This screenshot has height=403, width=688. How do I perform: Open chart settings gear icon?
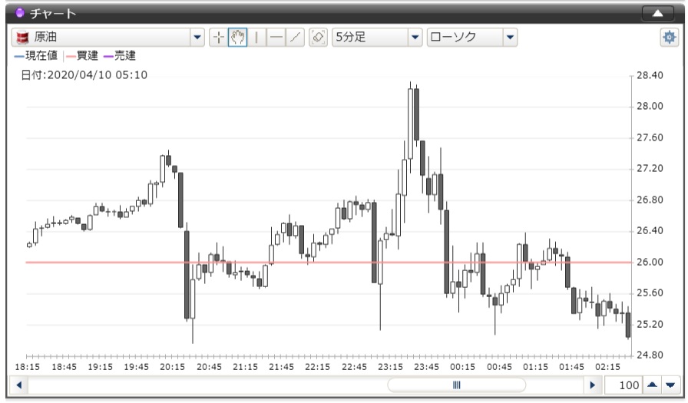pos(669,38)
